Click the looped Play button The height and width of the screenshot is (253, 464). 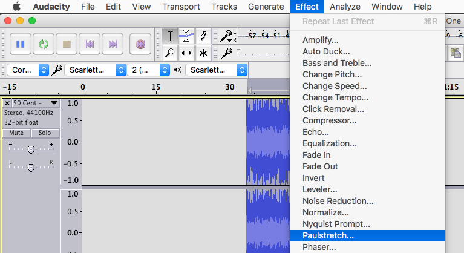pos(44,44)
